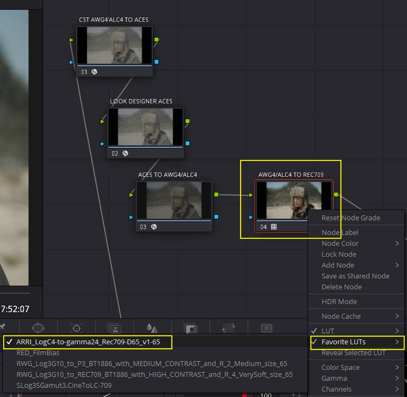This screenshot has height=397, width=407.
Task: Click node 04's green RGB output square
Action: pos(336,195)
